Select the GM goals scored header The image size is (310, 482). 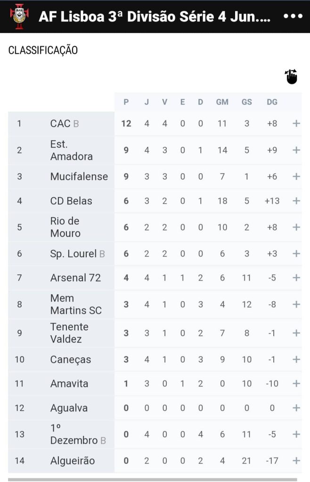222,102
